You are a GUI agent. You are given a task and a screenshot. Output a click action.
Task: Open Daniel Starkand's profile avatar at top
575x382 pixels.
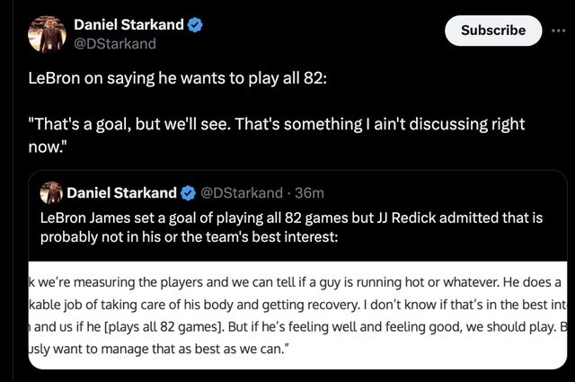point(47,33)
